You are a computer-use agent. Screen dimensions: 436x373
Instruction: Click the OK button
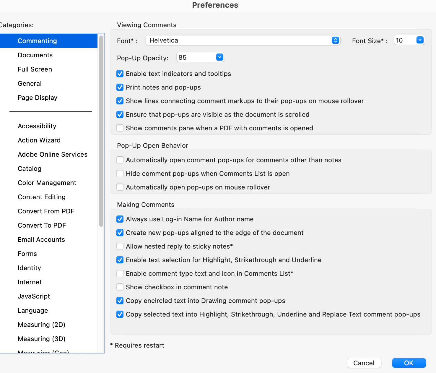click(409, 363)
